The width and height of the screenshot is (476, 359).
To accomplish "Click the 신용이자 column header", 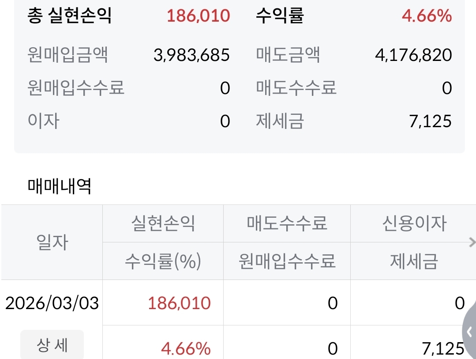I will (414, 223).
